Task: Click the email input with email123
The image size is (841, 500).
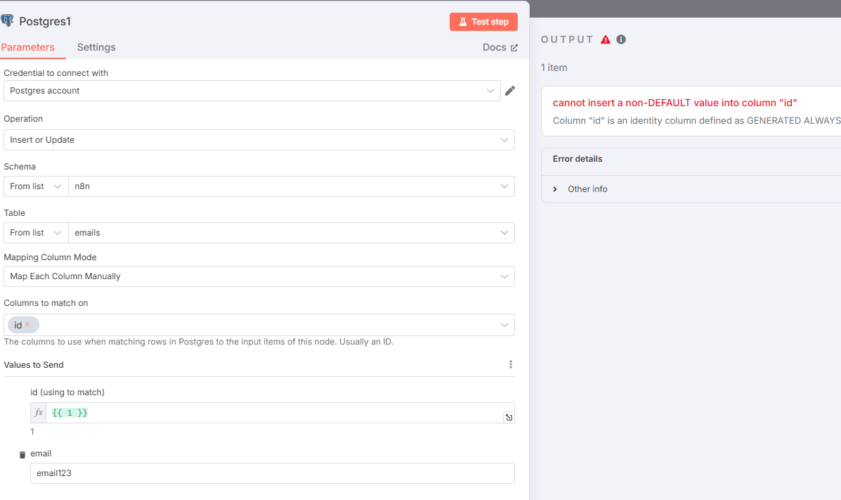Action: 273,473
